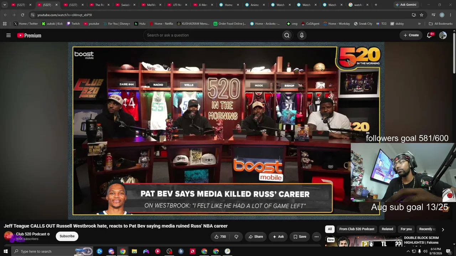Viewport: 456px width, 256px height.
Task: Open Chrome apps grid shortcut
Action: [x=5, y=24]
